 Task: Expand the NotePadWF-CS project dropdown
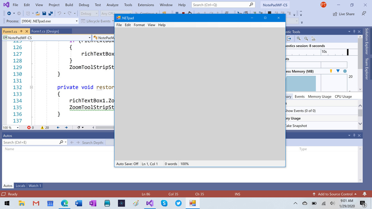coord(89,38)
